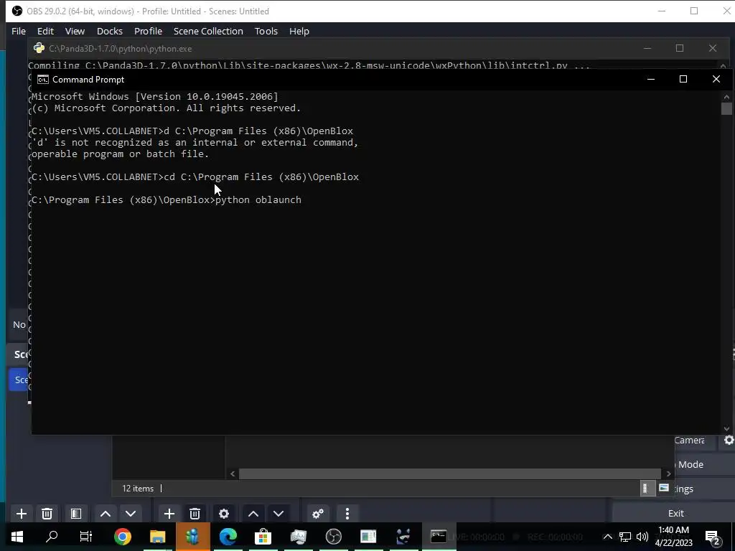
Task: Maximize the Command Prompt window
Action: click(x=683, y=79)
